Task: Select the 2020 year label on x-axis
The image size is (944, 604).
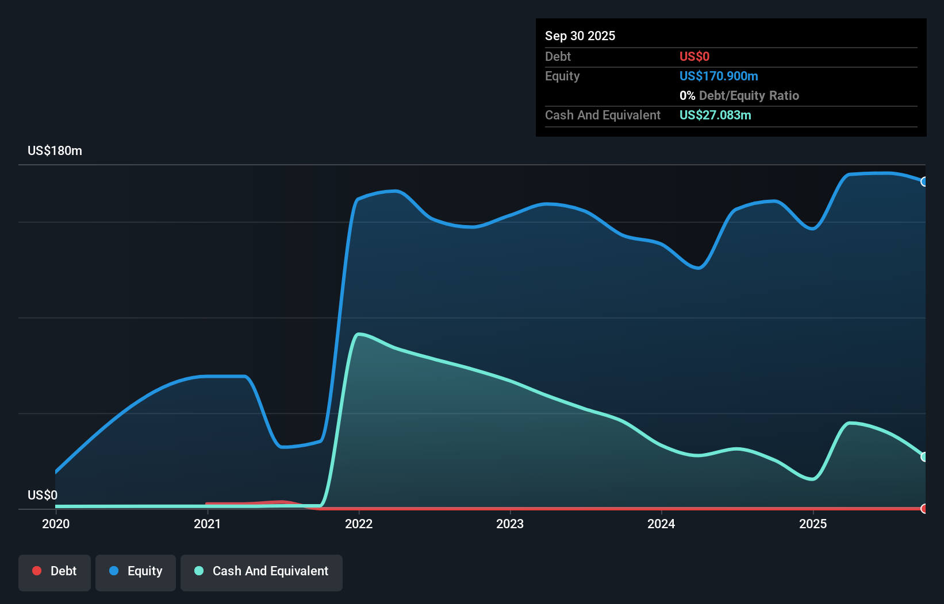Action: (x=55, y=524)
